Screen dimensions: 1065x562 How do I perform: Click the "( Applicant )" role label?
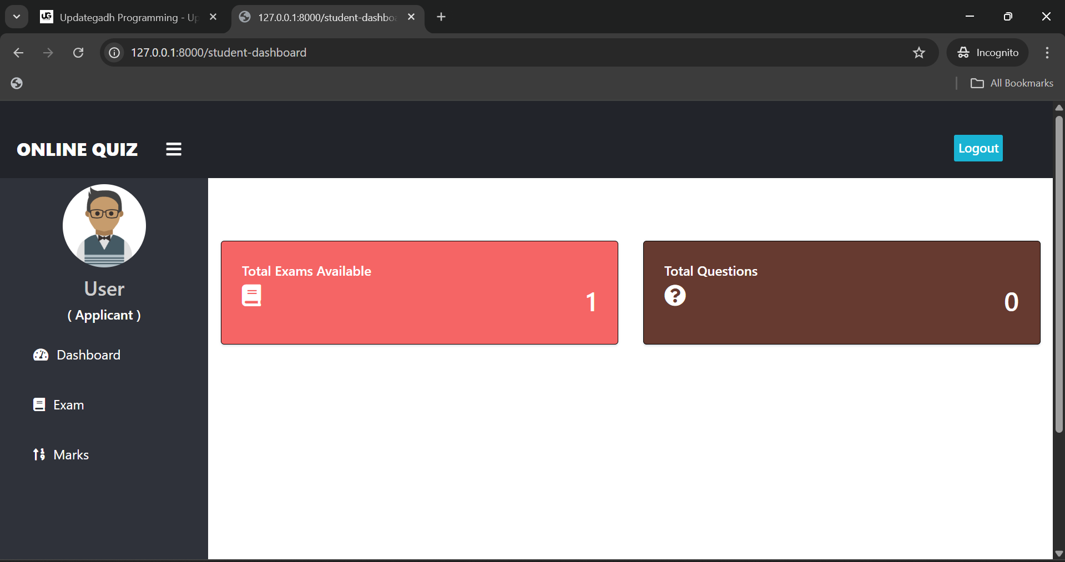point(104,315)
